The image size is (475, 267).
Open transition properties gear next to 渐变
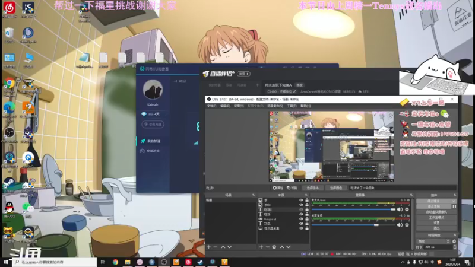click(x=454, y=241)
